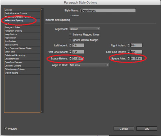
Task: Click Last Line Indent stepper arrows
Action: coord(129,52)
